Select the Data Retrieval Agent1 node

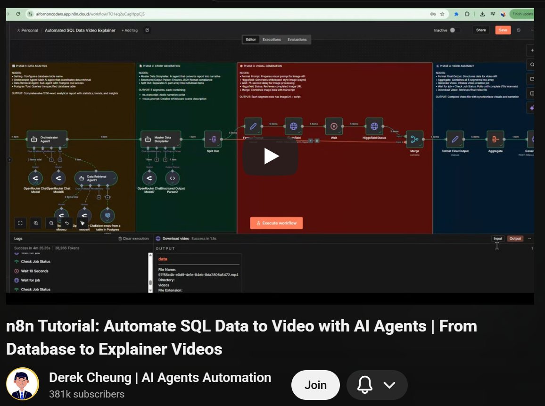(96, 178)
